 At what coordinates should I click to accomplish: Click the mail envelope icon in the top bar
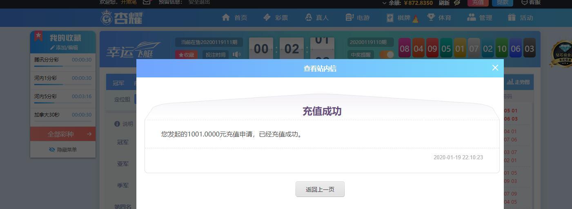point(147,2)
